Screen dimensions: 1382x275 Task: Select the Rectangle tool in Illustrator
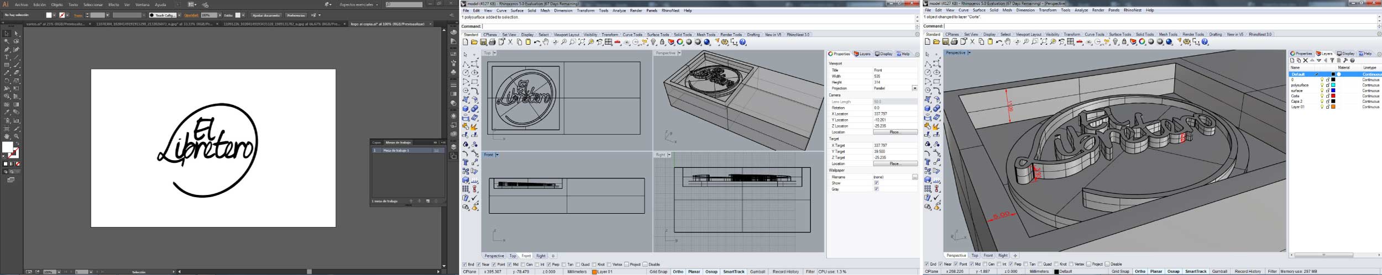click(7, 65)
